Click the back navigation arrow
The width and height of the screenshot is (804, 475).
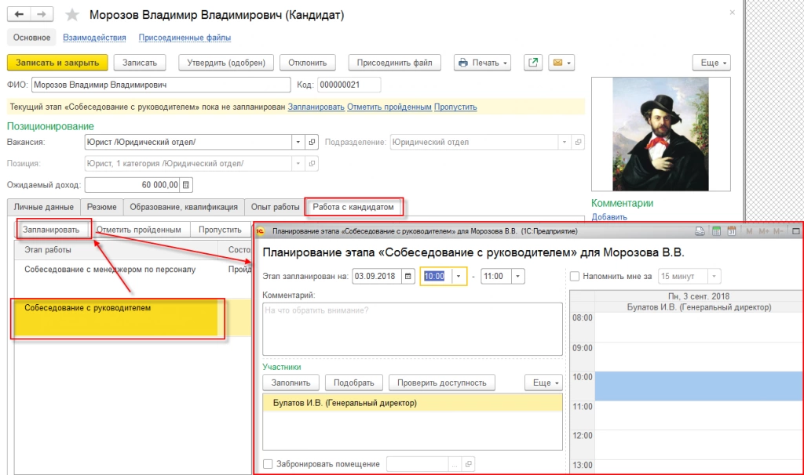coord(19,14)
